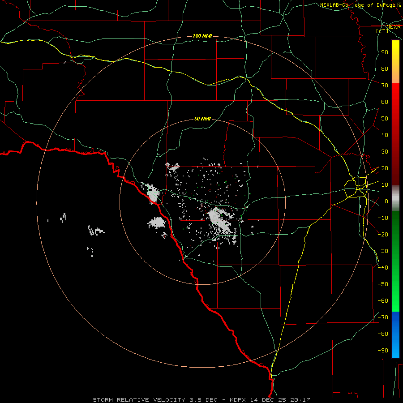The width and height of the screenshot is (403, 403).
Task: Click the 70 value on velocity scale
Action: pos(385,86)
